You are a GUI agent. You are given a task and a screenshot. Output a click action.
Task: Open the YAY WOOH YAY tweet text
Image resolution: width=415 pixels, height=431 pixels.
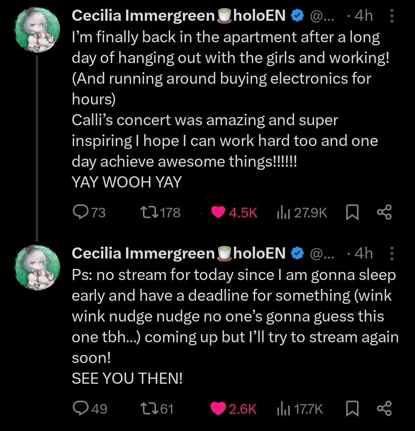tap(127, 182)
